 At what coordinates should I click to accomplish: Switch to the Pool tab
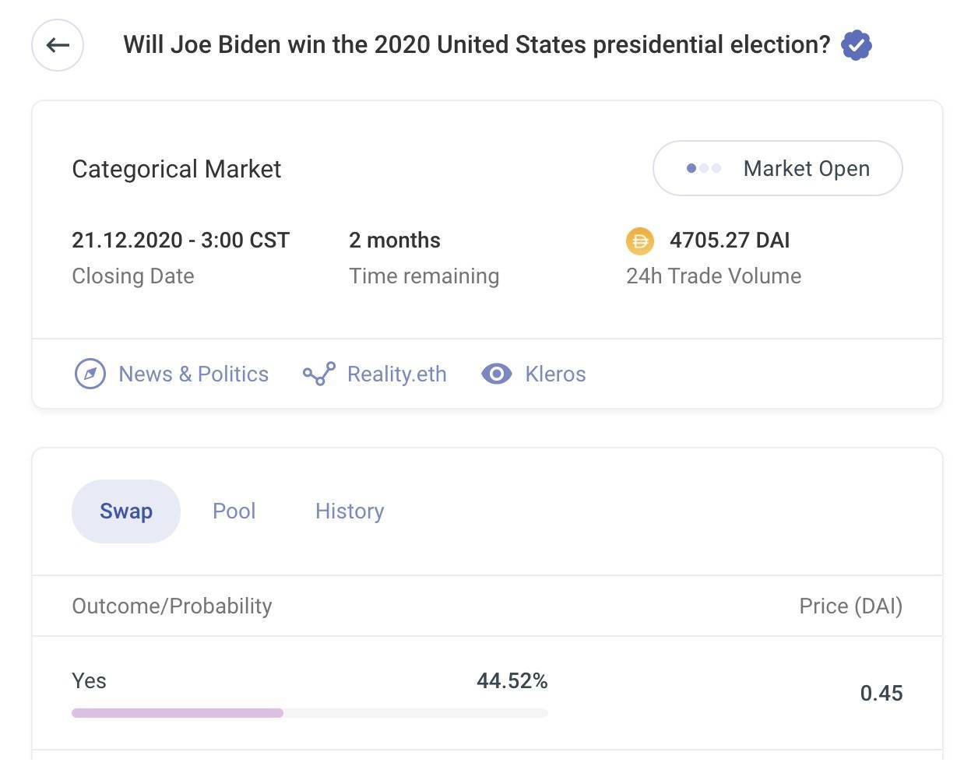coord(234,511)
